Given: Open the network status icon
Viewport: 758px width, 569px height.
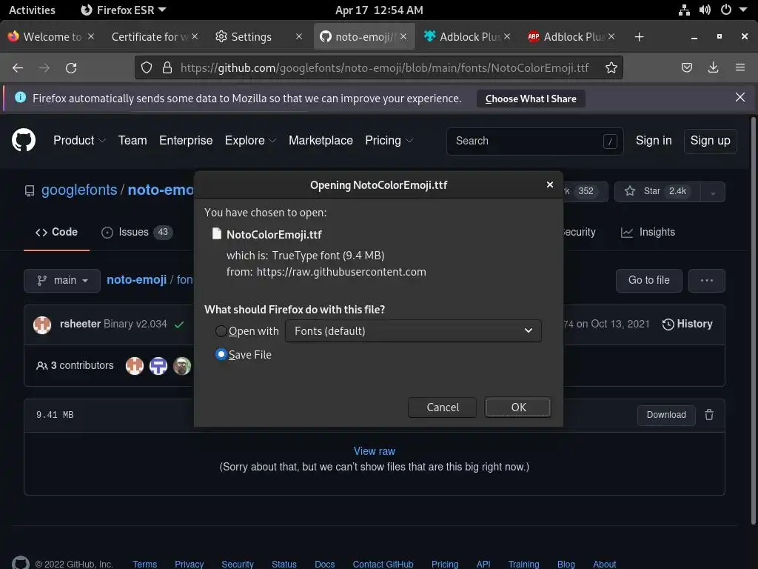Looking at the screenshot, I should [684, 10].
